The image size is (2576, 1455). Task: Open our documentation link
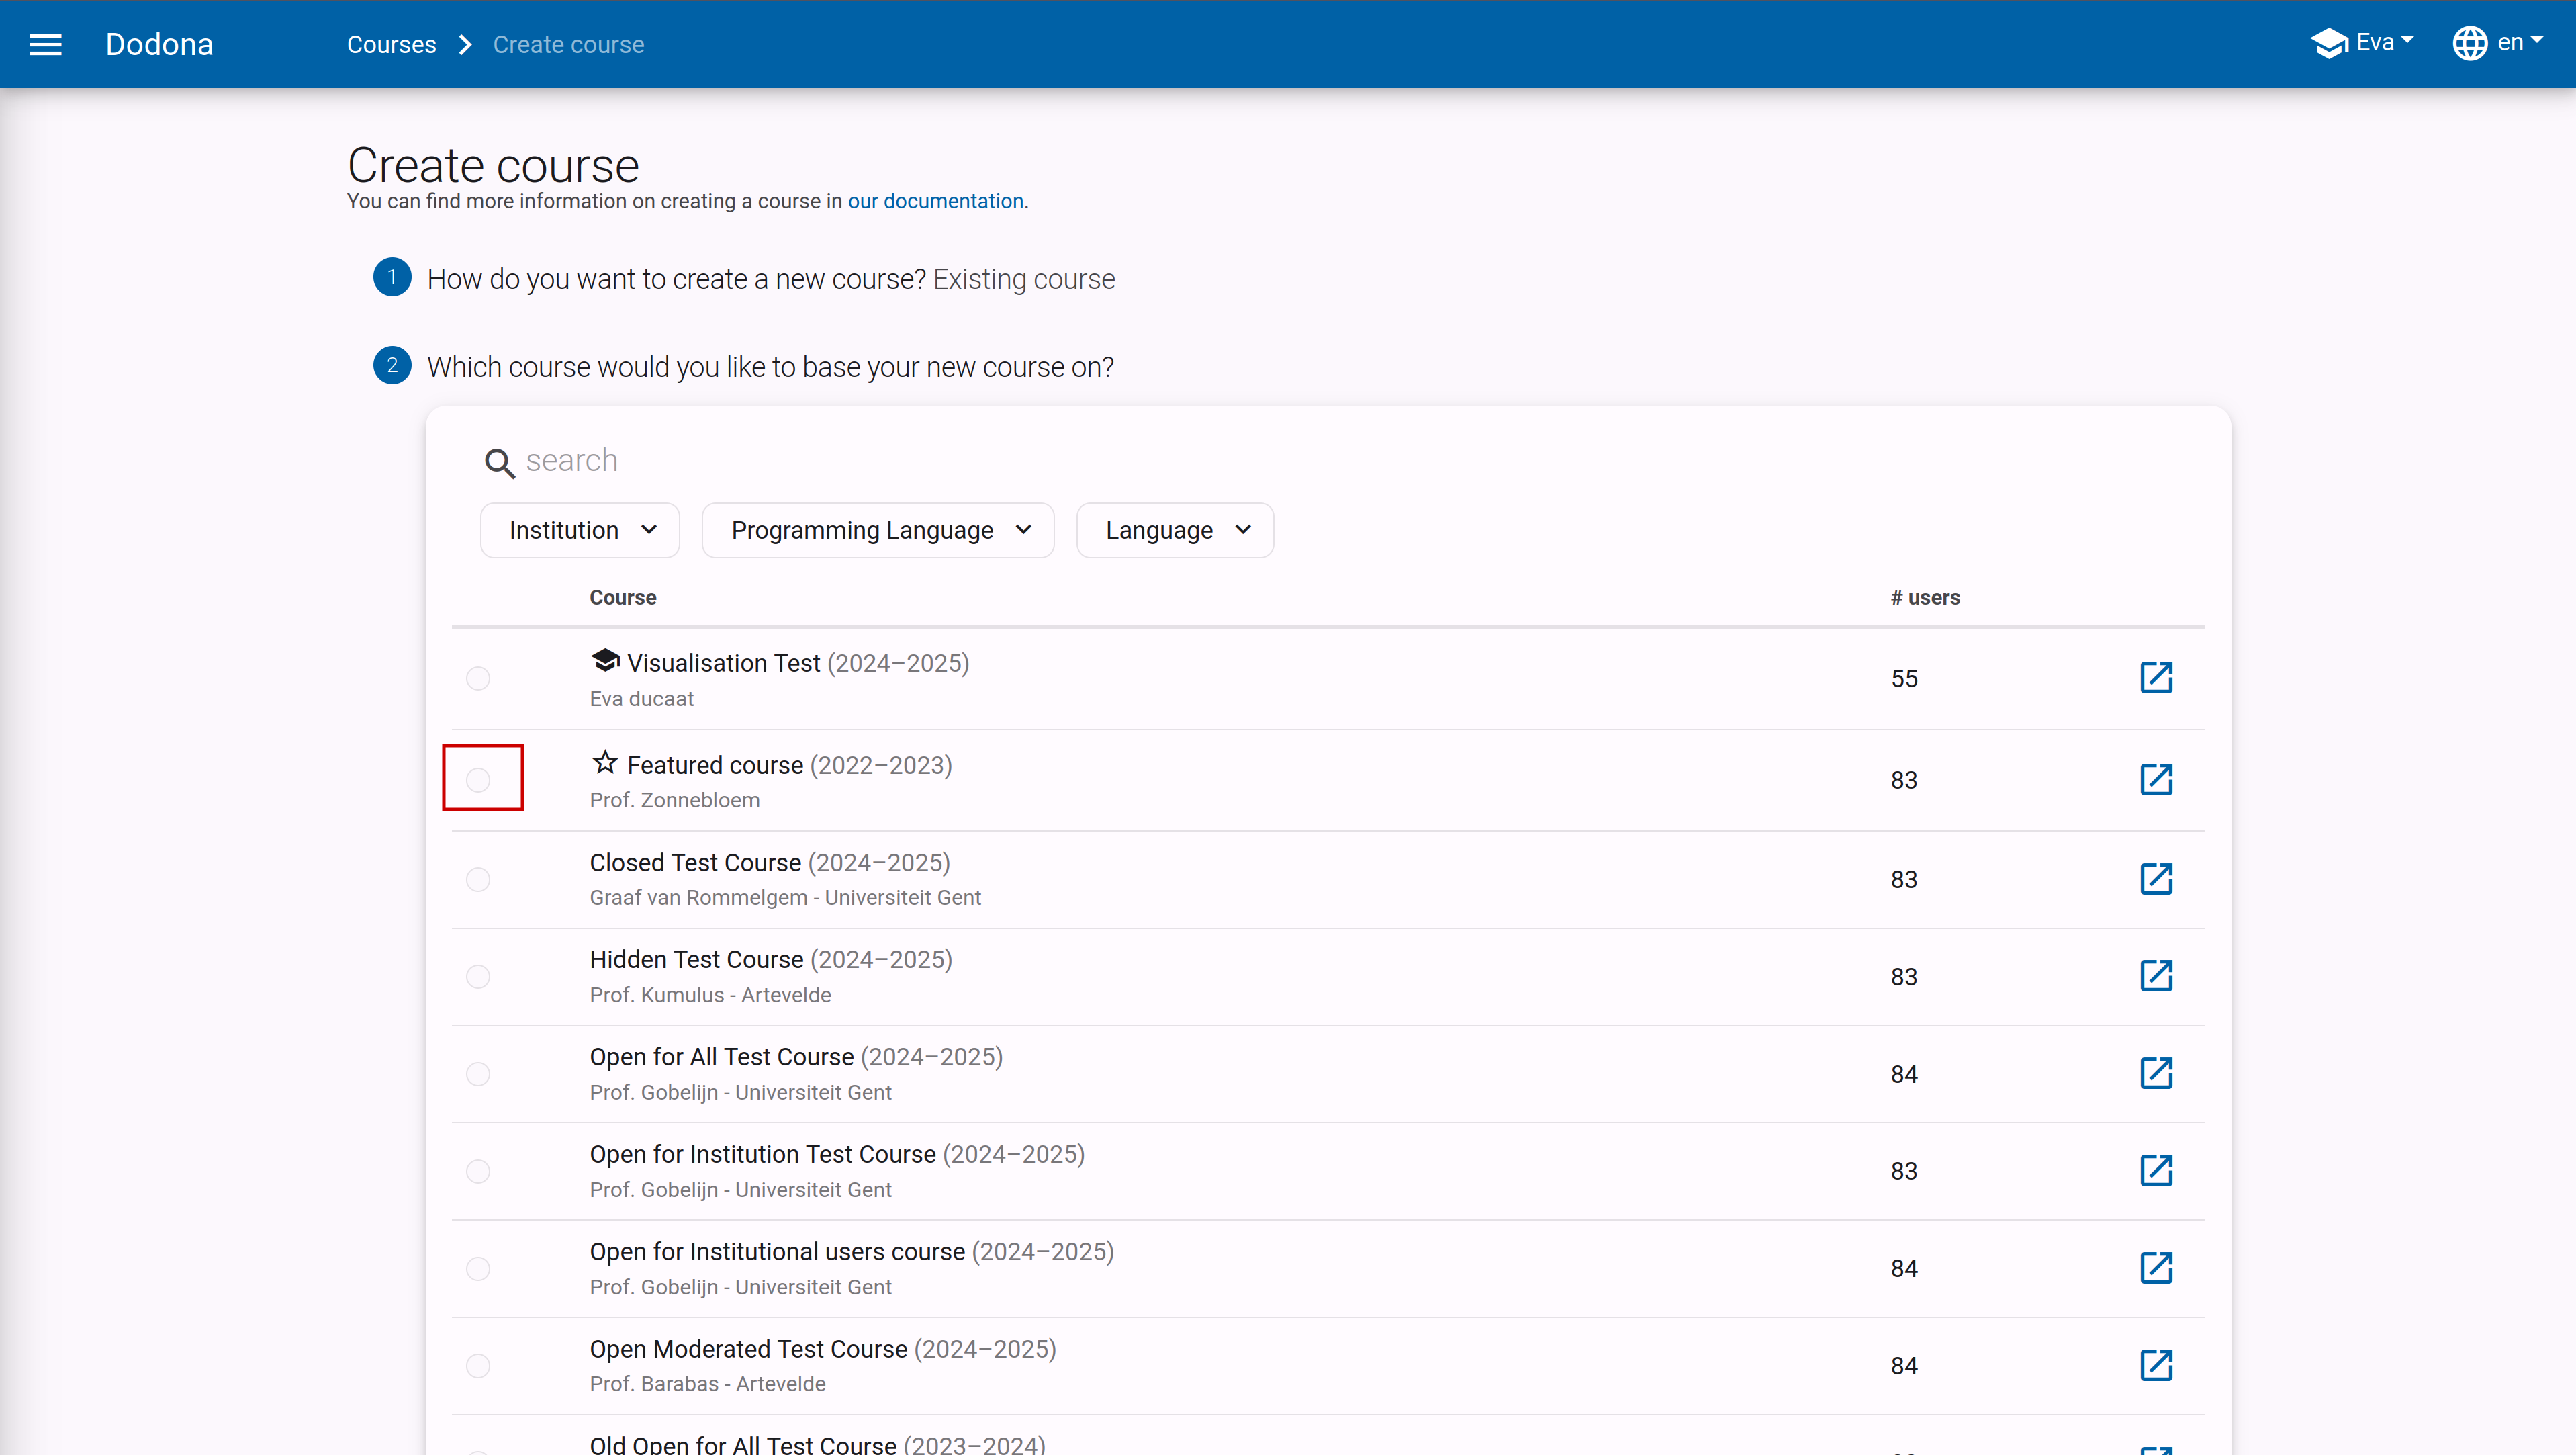pos(935,201)
